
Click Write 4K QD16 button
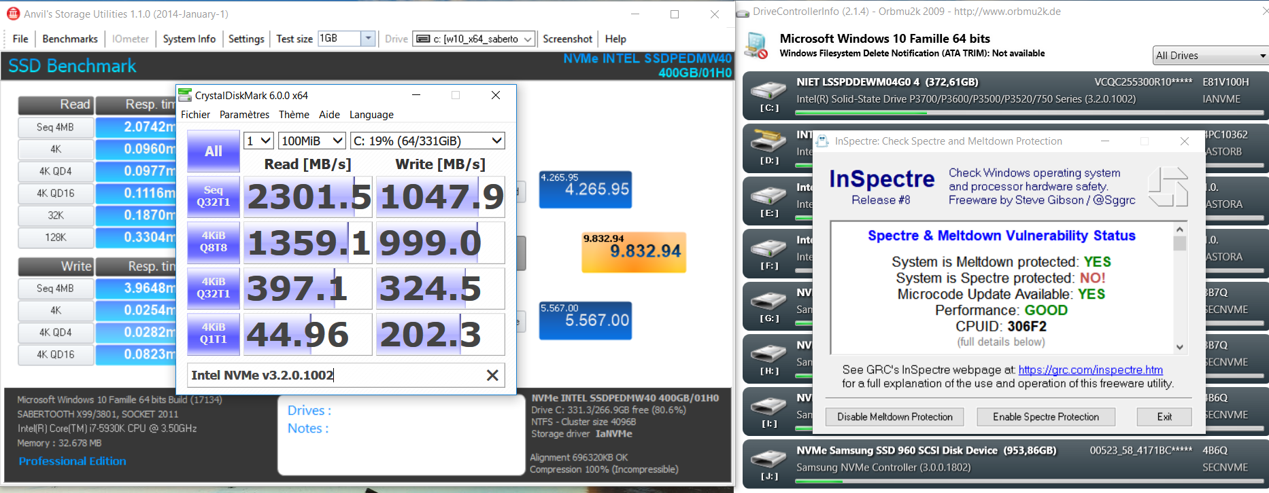point(56,354)
